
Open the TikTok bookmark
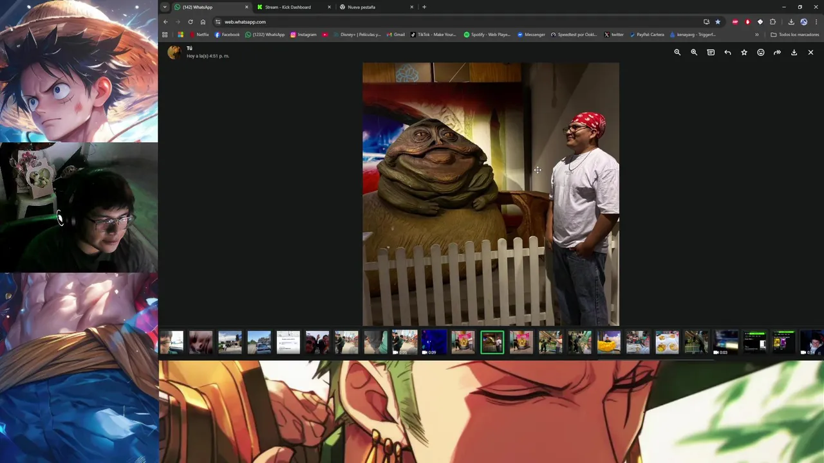click(x=433, y=35)
